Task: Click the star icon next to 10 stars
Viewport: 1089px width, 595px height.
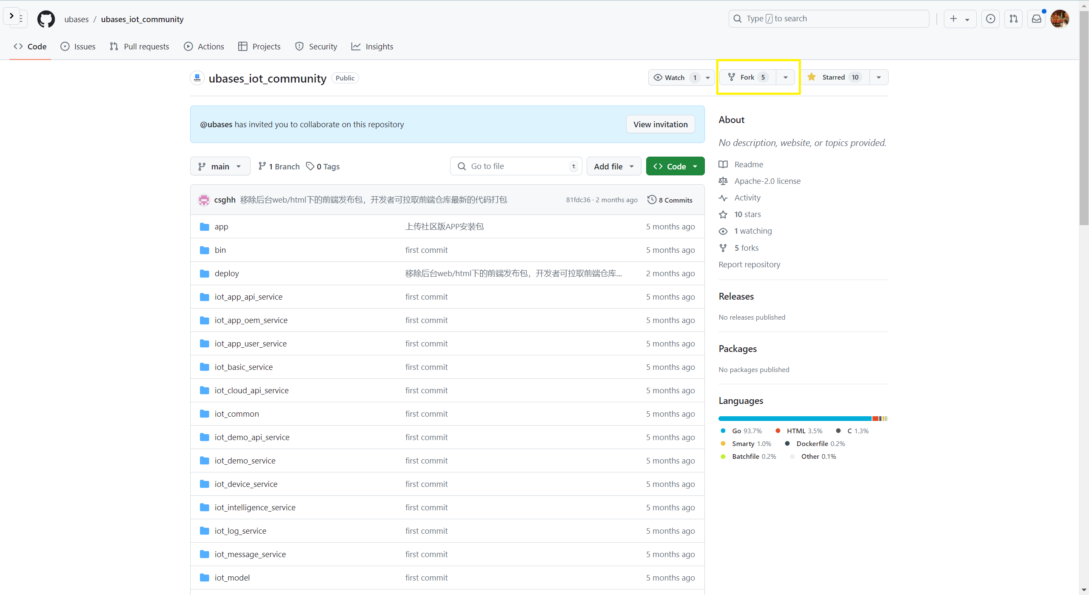Action: (x=723, y=215)
